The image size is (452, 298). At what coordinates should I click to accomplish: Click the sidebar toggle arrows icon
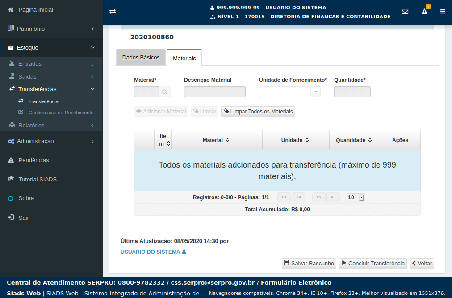(113, 12)
